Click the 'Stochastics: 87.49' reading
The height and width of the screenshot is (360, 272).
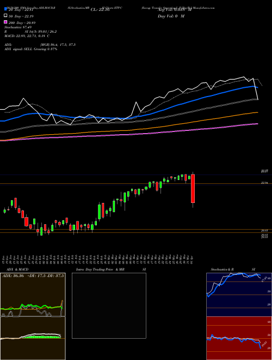click(17, 27)
